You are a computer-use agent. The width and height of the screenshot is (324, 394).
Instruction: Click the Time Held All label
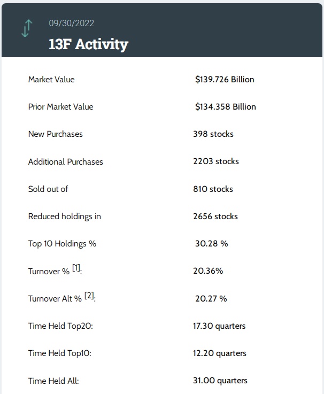[x=53, y=381]
